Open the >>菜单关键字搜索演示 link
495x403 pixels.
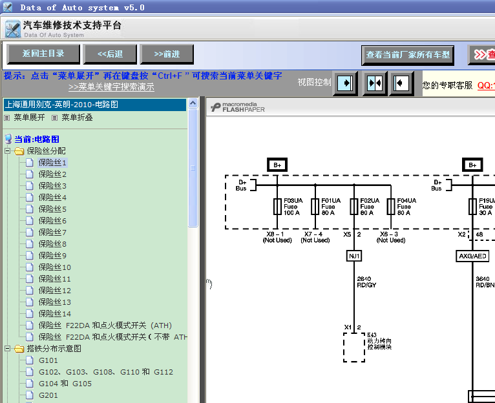point(111,87)
